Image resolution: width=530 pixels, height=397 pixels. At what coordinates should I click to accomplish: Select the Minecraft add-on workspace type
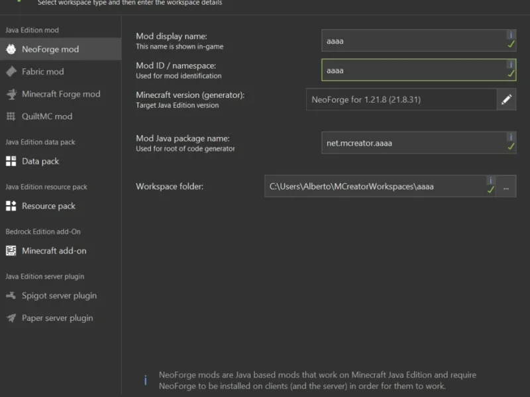point(60,251)
